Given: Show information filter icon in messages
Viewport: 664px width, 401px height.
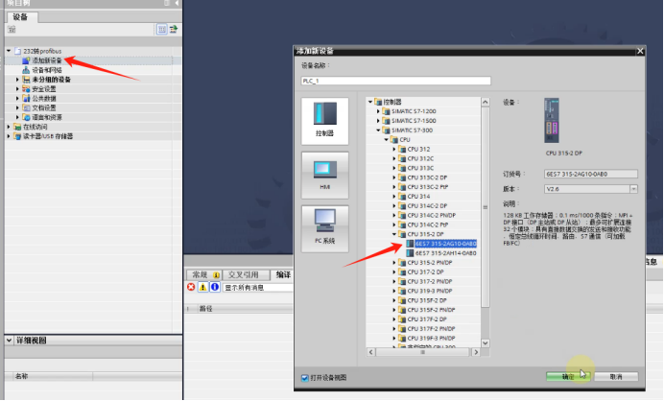Looking at the screenshot, I should pyautogui.click(x=215, y=287).
